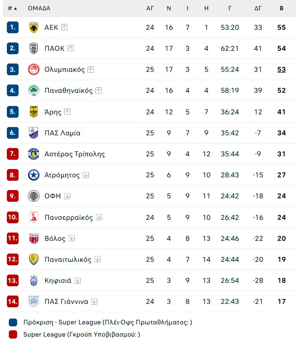The height and width of the screenshot is (341, 296).
Task: Click the Αστέρας Τρίπολης club crest
Action: 34,154
